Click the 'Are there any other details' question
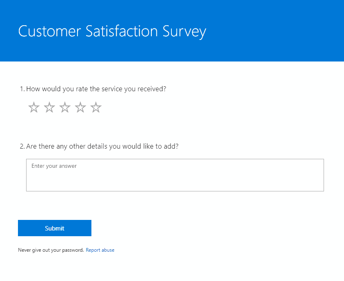344x281 pixels. click(102, 146)
